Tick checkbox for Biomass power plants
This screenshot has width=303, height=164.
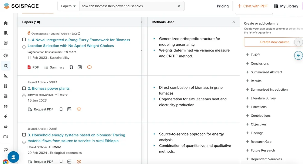tap(24, 89)
